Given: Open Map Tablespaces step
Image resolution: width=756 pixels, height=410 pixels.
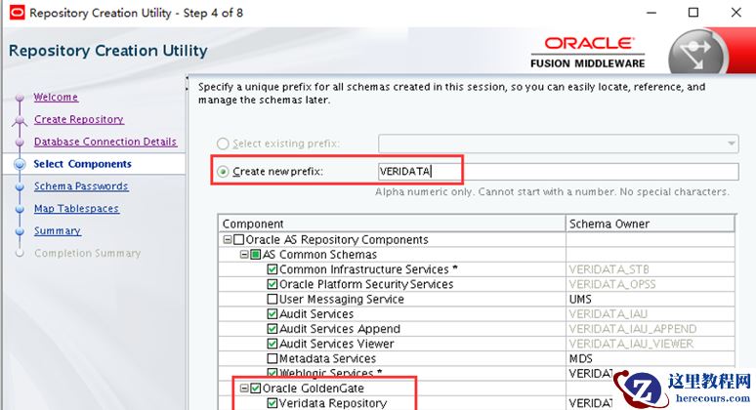Looking at the screenshot, I should 76,209.
